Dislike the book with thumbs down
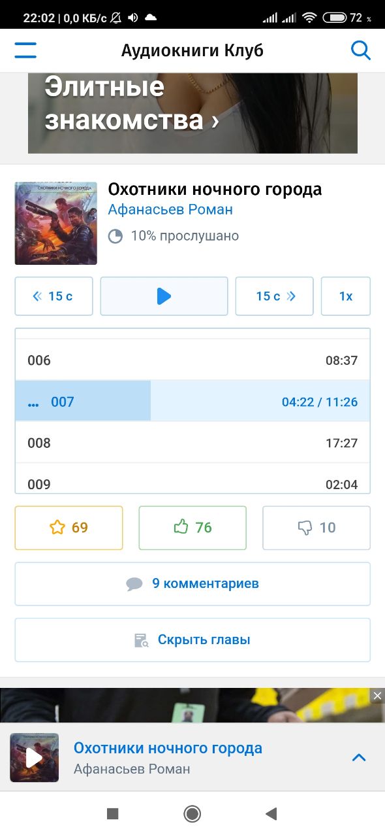The height and width of the screenshot is (837, 385). tap(316, 528)
